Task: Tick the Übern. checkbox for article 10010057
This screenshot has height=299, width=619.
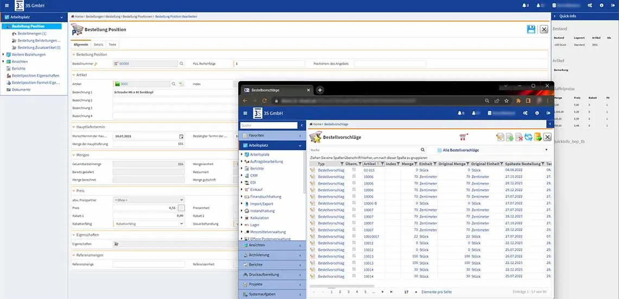Action: [355, 236]
